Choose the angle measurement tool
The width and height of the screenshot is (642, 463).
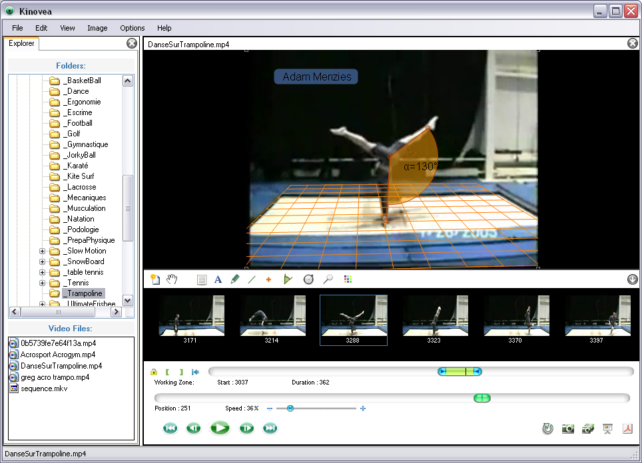point(288,279)
